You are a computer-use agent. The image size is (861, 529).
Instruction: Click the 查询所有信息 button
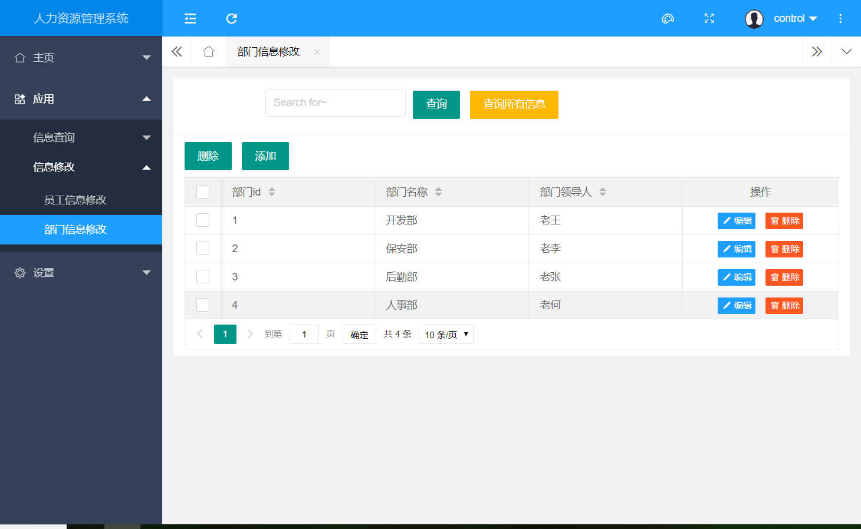pos(514,104)
